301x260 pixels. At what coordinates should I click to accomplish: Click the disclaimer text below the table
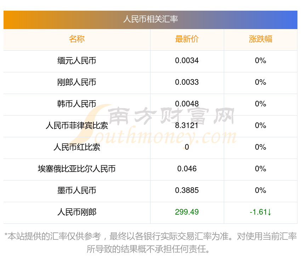[150, 243]
